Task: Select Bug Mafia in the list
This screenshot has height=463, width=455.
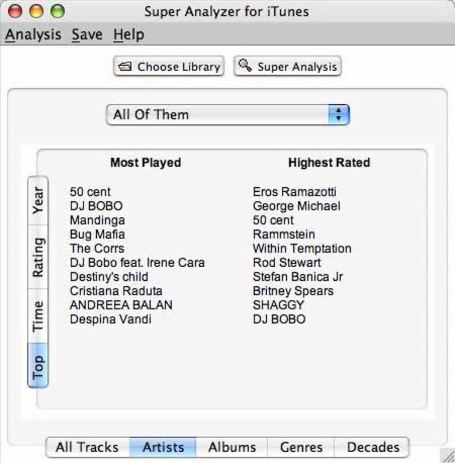Action: (97, 235)
